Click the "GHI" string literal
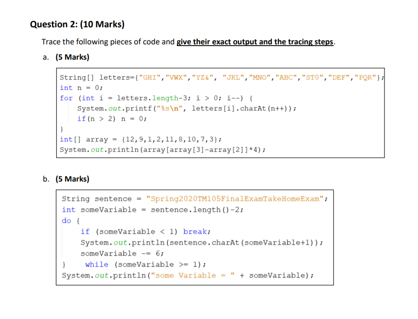 click(150, 78)
